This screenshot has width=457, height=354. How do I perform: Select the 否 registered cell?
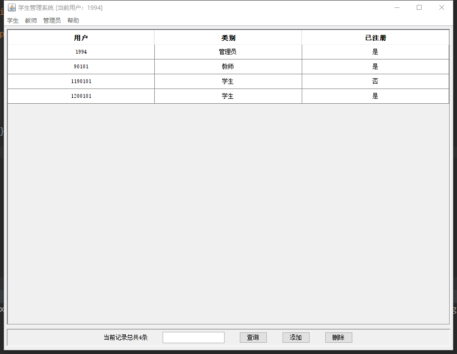tap(375, 81)
